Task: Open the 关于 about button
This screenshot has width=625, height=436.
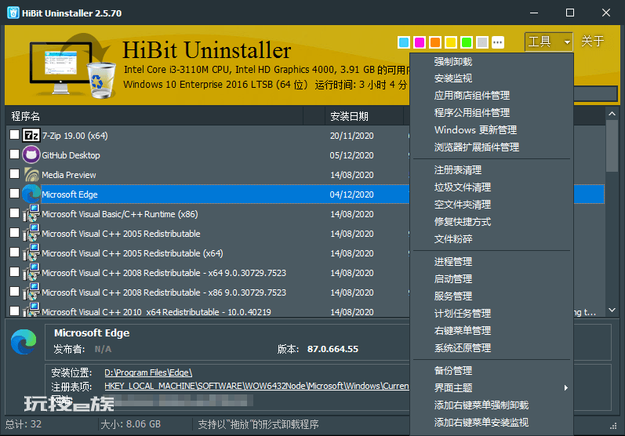Action: pos(592,41)
